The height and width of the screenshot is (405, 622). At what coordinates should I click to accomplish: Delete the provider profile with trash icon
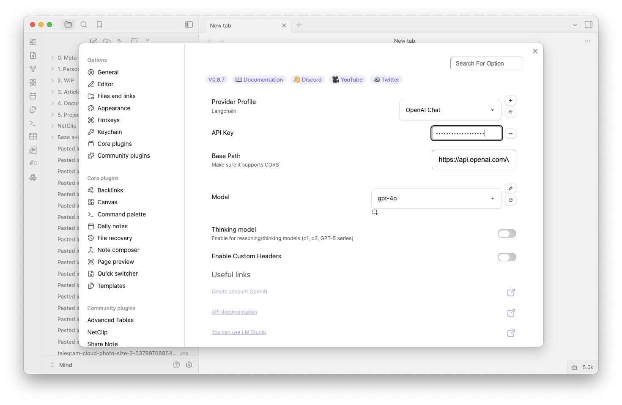pyautogui.click(x=510, y=112)
